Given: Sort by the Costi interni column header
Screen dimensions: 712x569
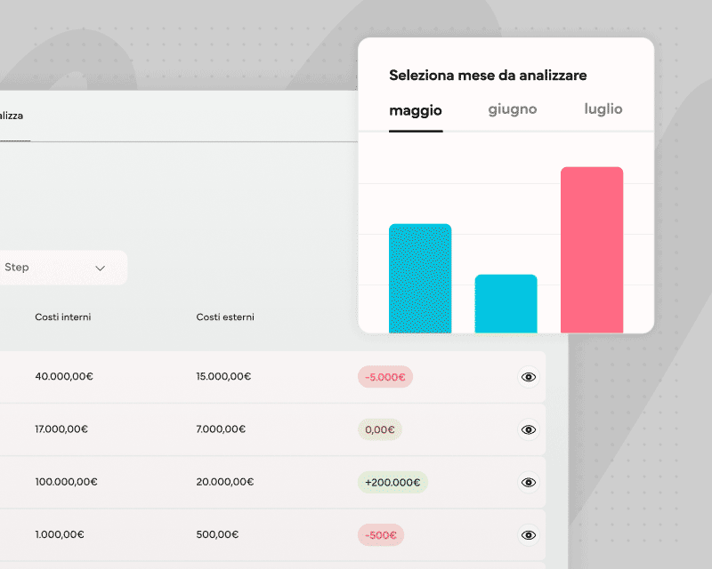Looking at the screenshot, I should (63, 317).
